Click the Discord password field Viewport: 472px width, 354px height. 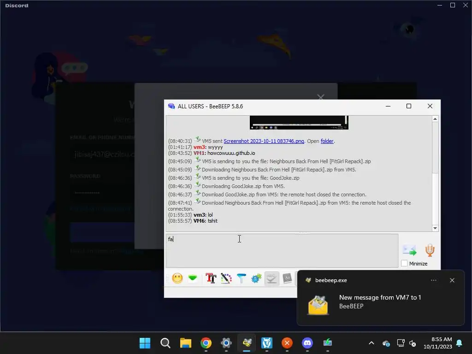click(x=102, y=193)
